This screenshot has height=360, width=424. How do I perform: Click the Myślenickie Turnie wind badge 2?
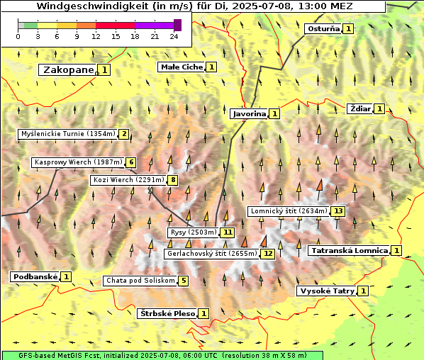[124, 134]
